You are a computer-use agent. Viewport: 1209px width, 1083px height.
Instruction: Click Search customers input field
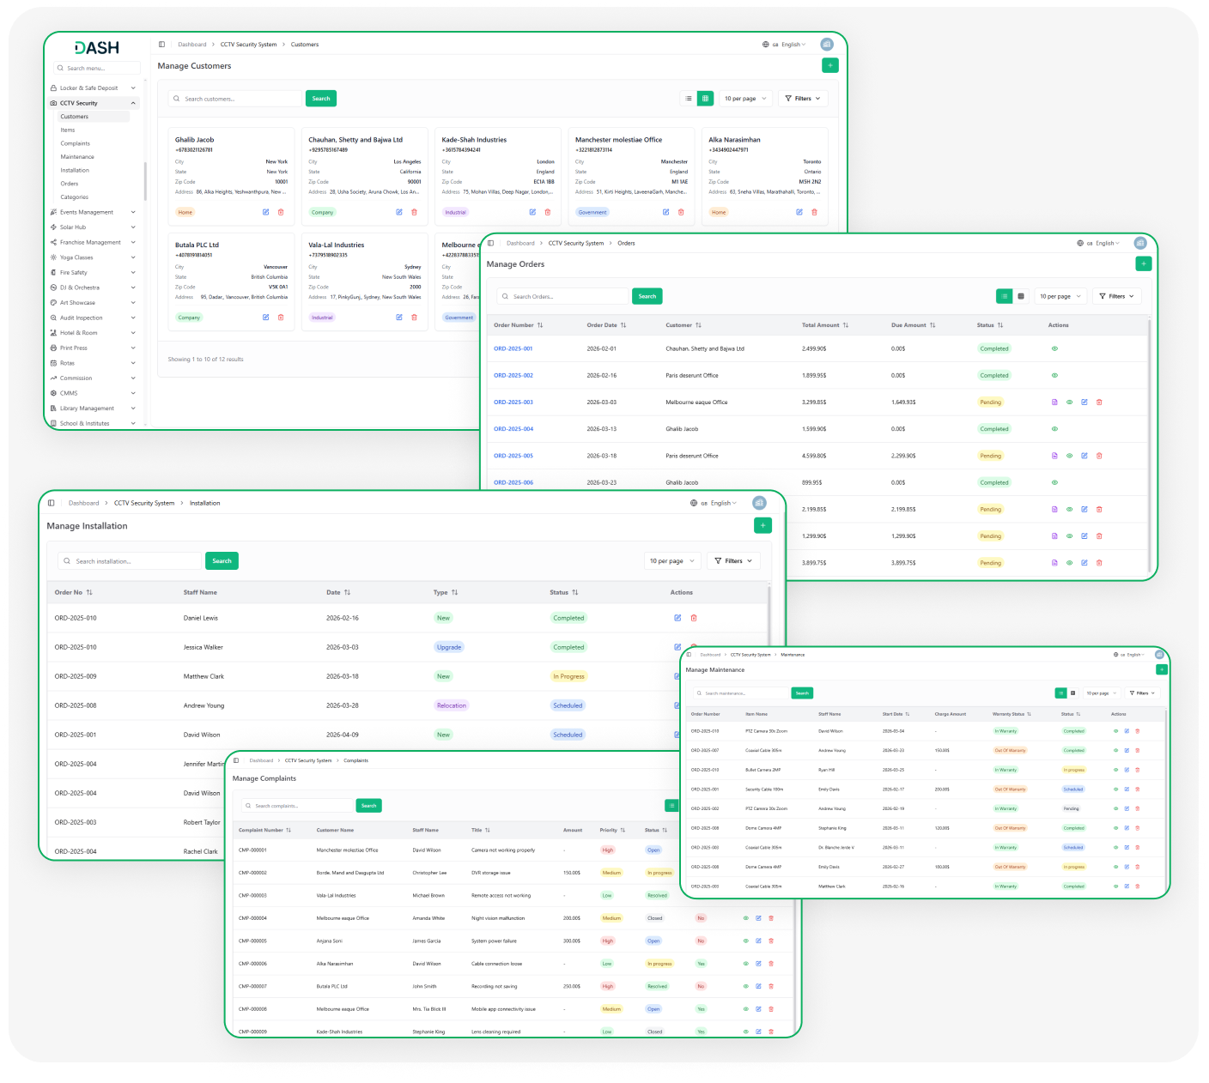pyautogui.click(x=236, y=99)
